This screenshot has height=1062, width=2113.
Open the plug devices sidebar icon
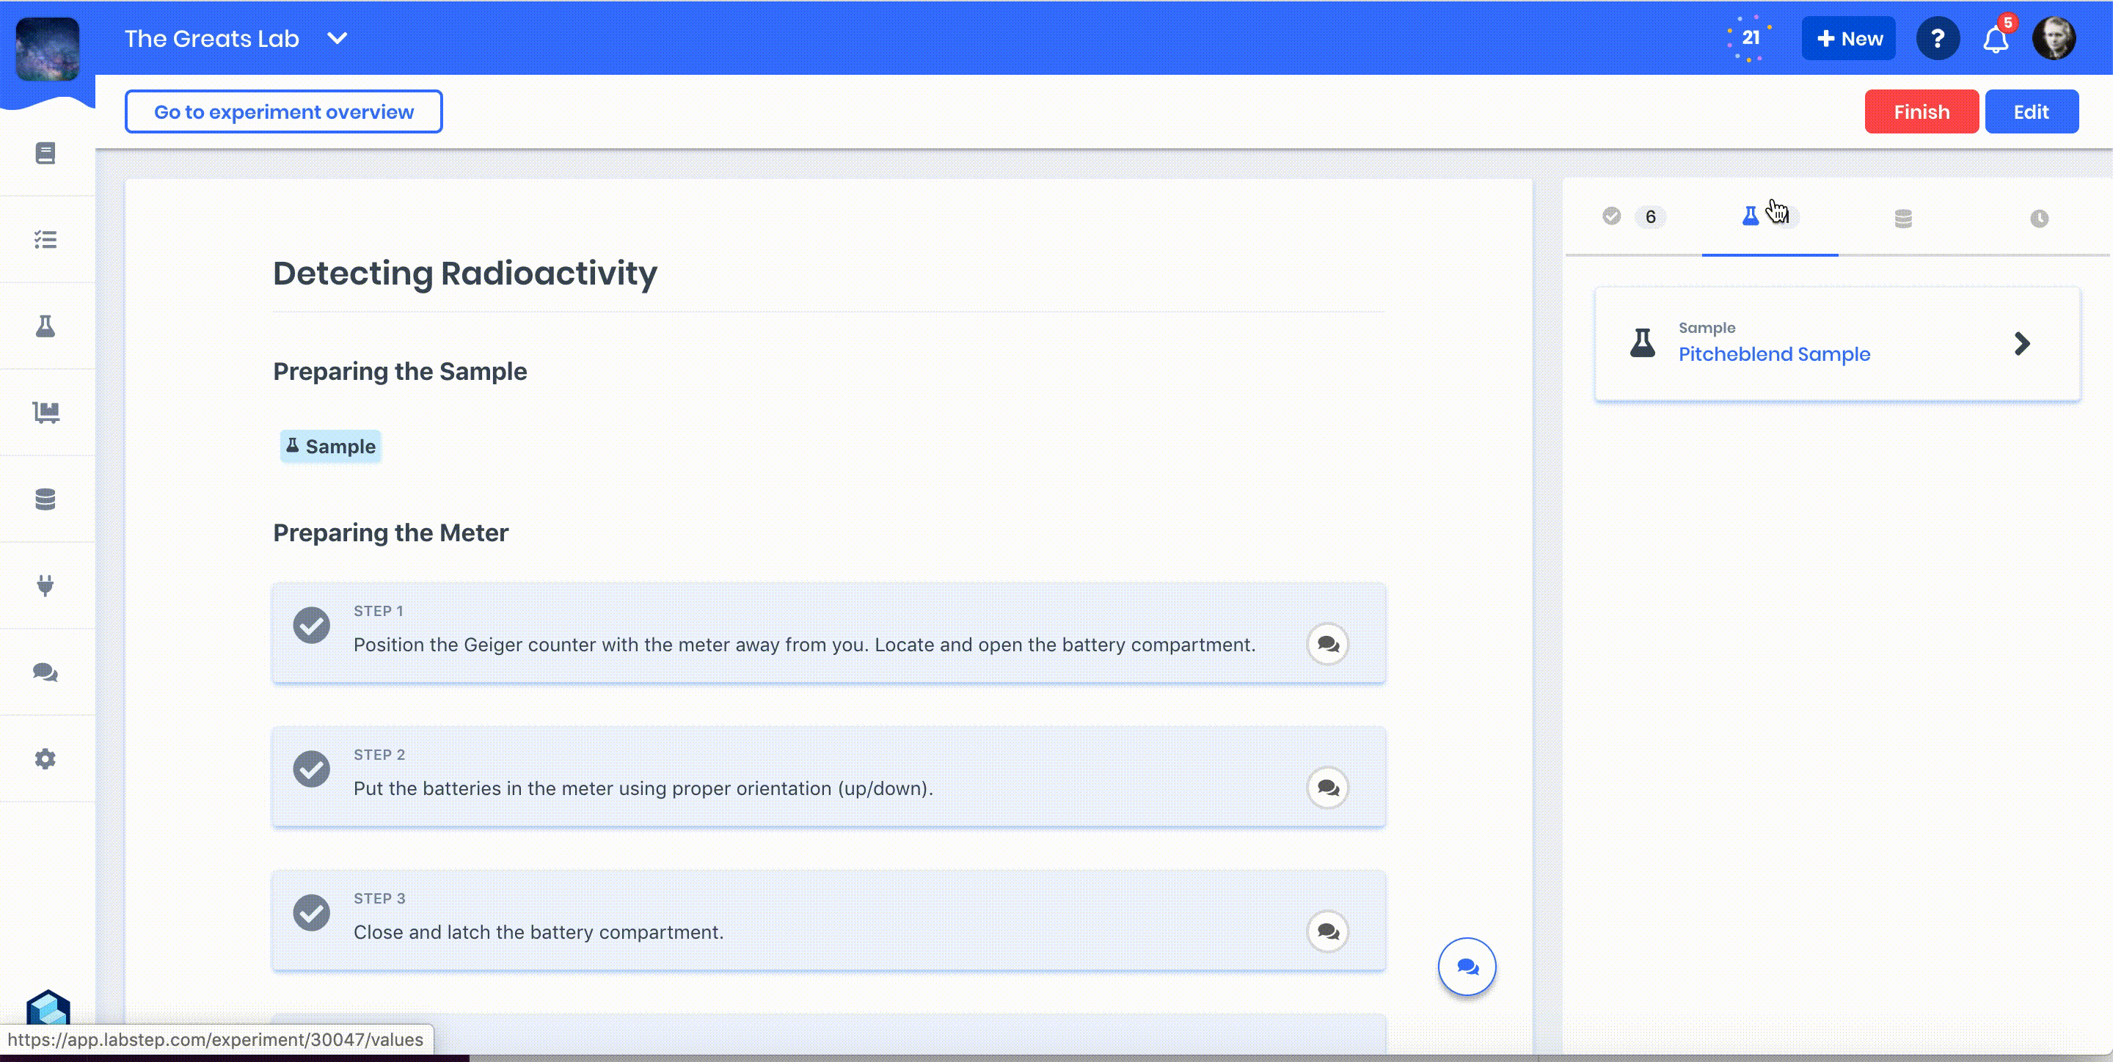46,585
